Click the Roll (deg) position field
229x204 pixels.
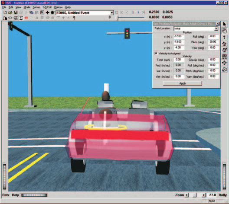pos(213,36)
